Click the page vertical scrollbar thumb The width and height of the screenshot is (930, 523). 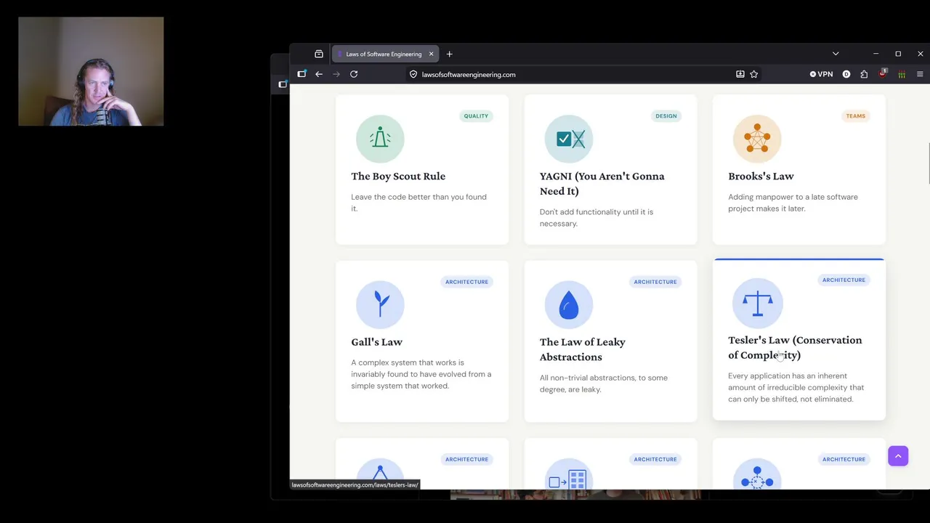(x=928, y=164)
